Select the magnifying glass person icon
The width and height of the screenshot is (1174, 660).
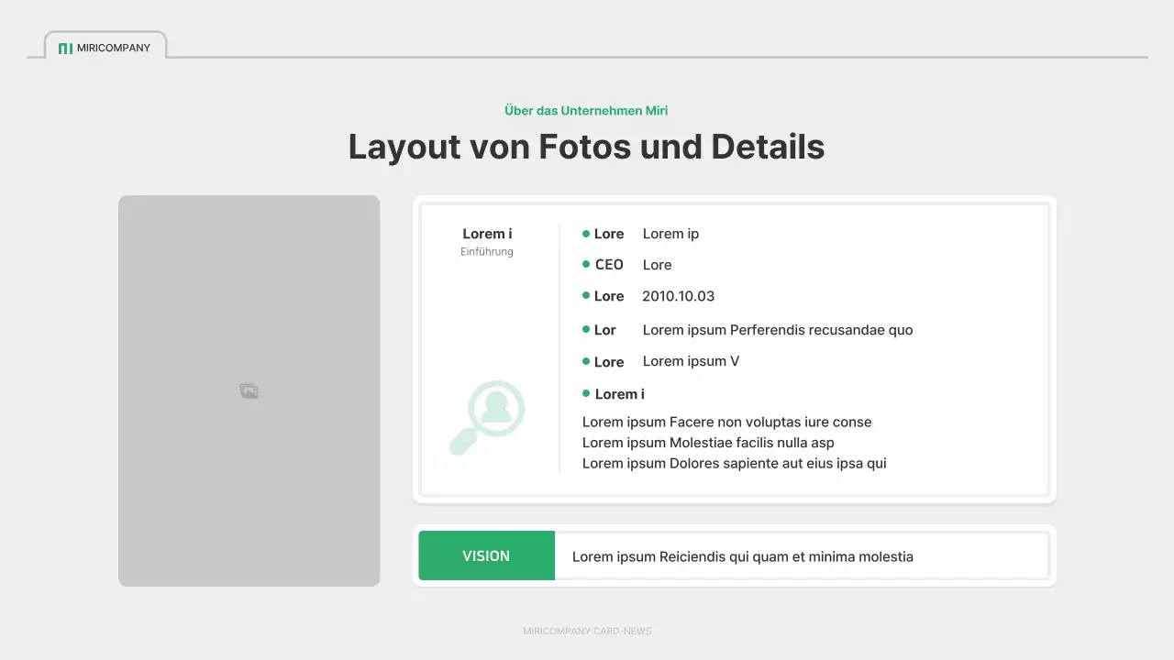pos(487,417)
